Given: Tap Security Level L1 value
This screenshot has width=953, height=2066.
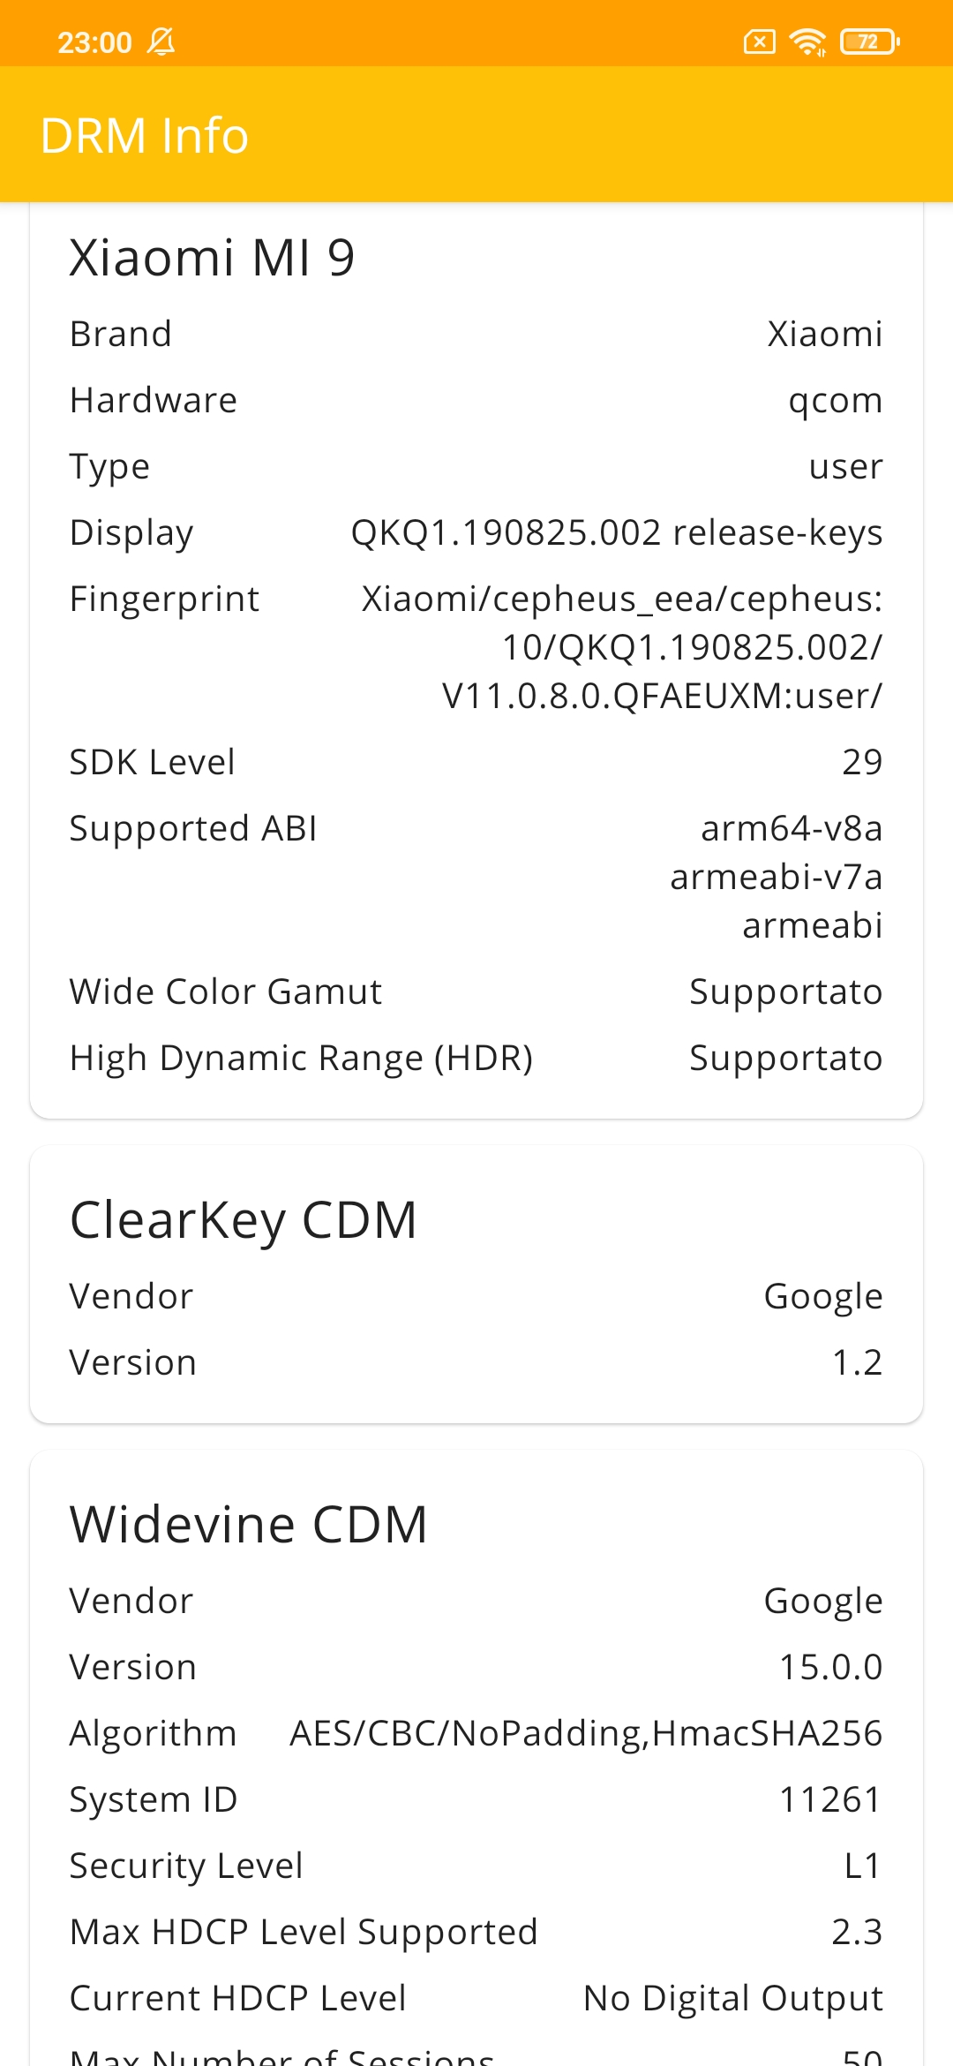Looking at the screenshot, I should point(862,1866).
